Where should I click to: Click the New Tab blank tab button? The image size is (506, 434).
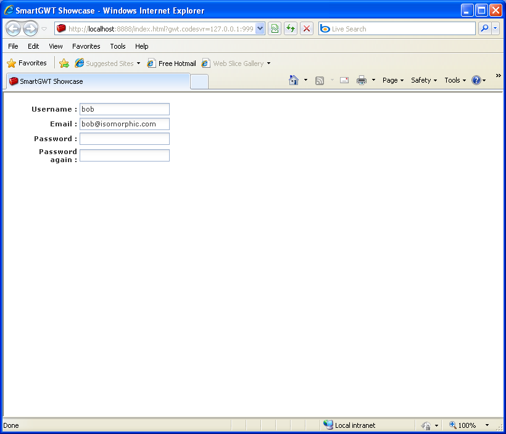click(x=199, y=81)
